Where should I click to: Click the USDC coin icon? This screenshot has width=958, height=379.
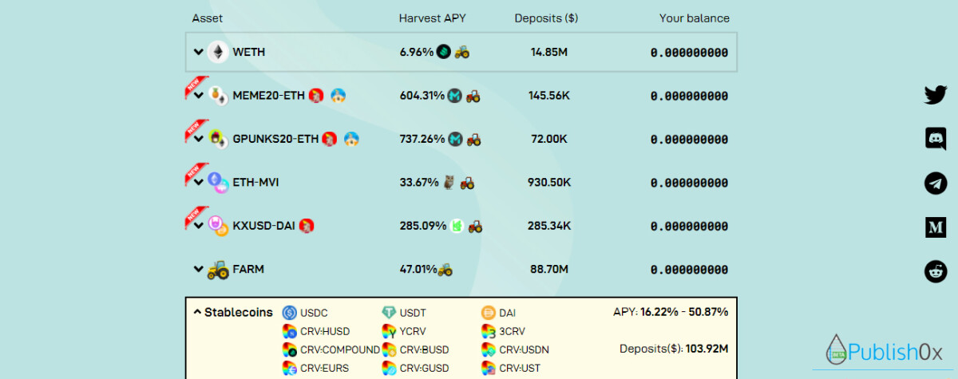click(x=289, y=313)
